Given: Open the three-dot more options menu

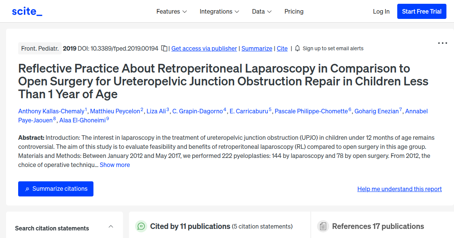Looking at the screenshot, I should pyautogui.click(x=442, y=43).
